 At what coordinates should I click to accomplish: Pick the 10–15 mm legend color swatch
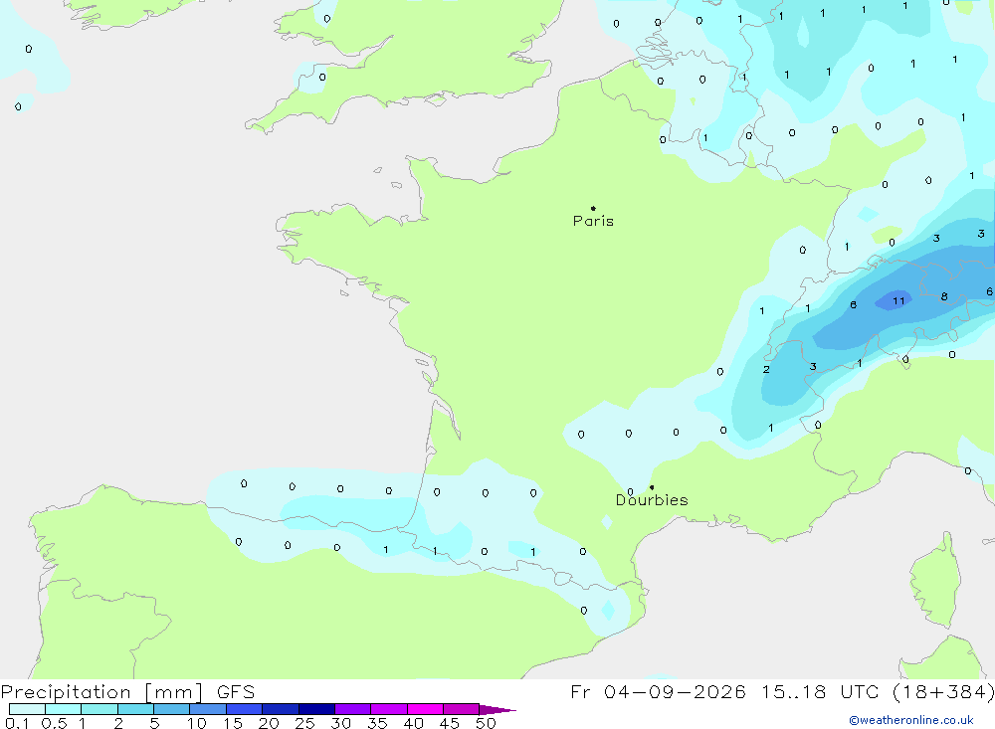tap(208, 709)
